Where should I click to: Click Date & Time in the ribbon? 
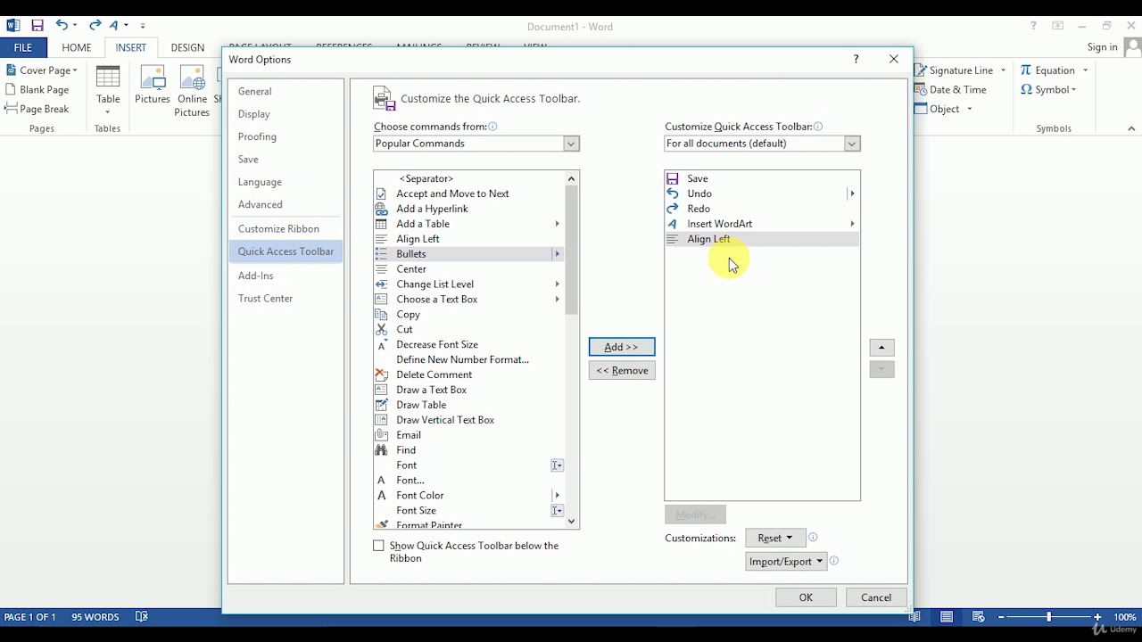[x=951, y=89]
